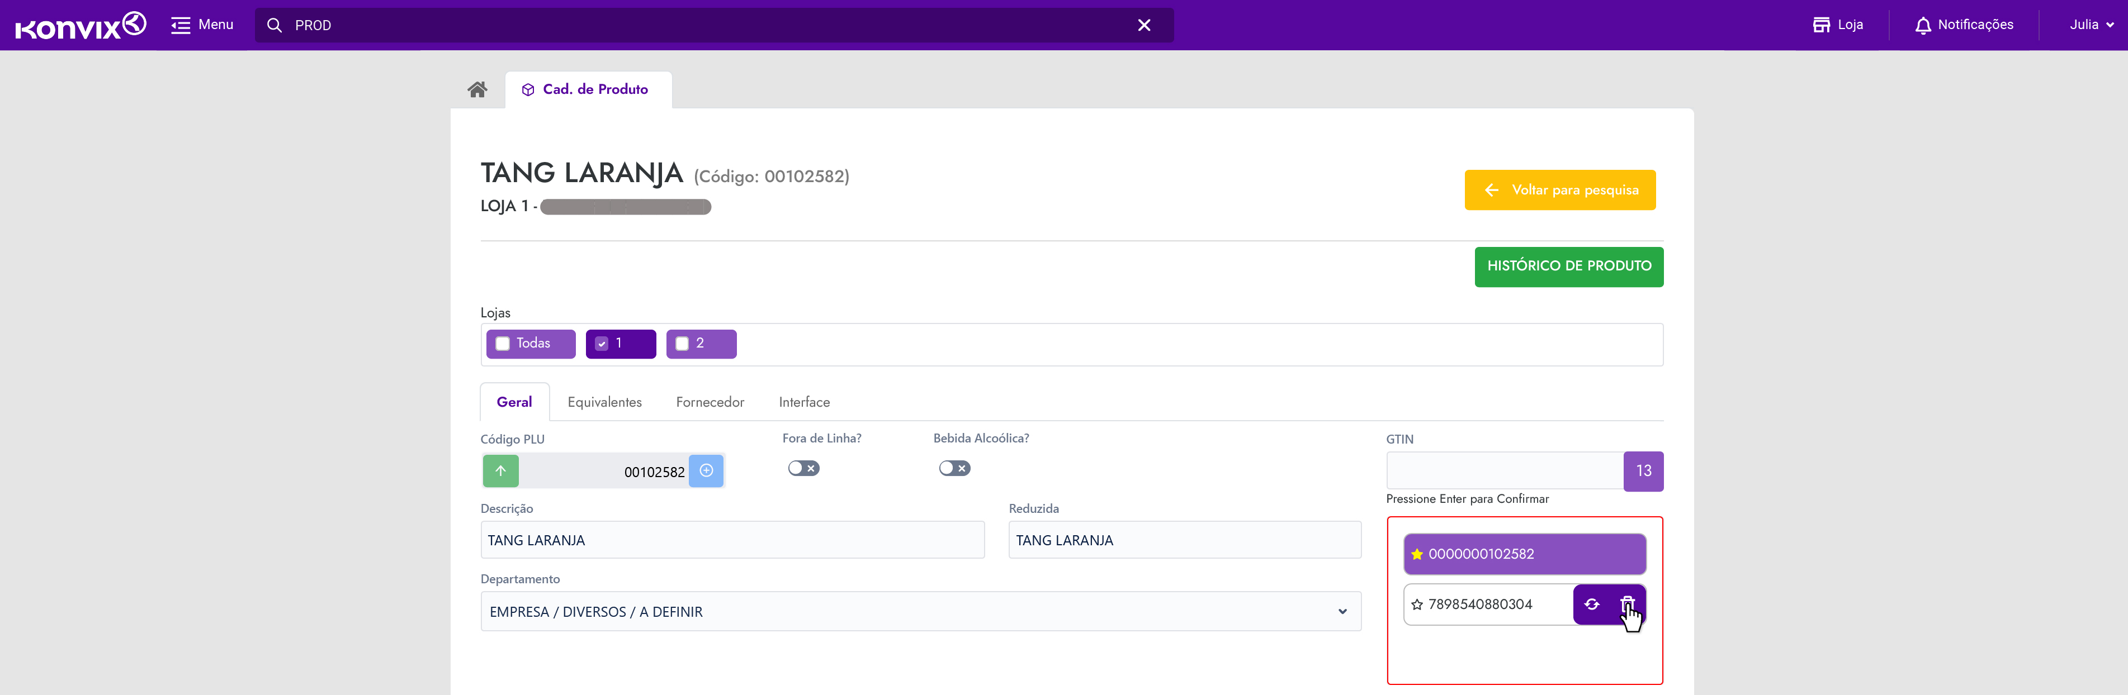Delete GTIN 7898540880304 with trash icon
This screenshot has height=695, width=2128.
pos(1626,603)
